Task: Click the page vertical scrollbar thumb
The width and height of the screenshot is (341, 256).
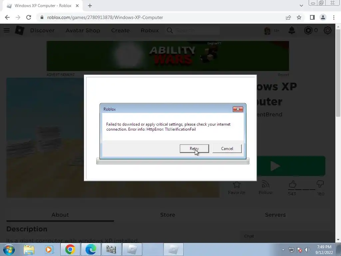Action: coord(338,73)
